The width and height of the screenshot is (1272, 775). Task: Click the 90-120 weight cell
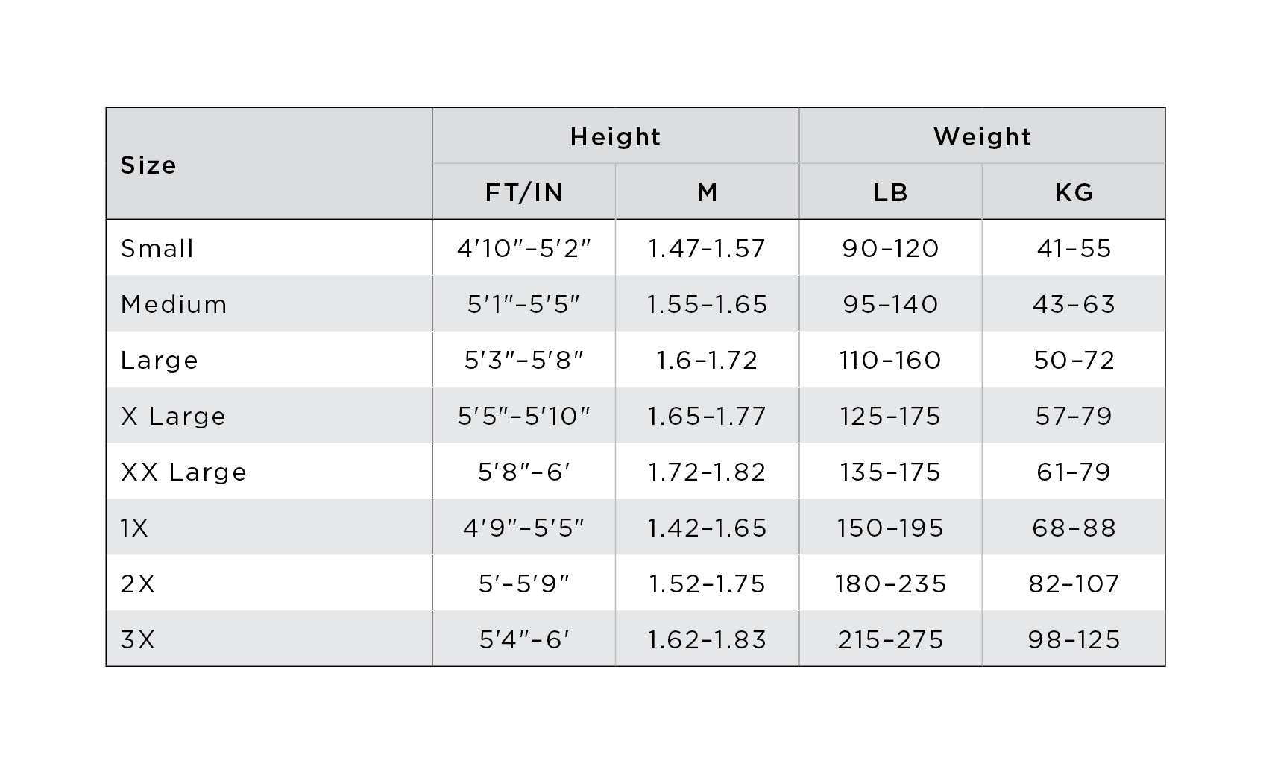890,248
